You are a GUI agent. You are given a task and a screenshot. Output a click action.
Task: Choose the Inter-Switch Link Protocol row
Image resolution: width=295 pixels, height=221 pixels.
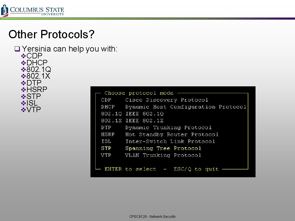tap(158, 141)
